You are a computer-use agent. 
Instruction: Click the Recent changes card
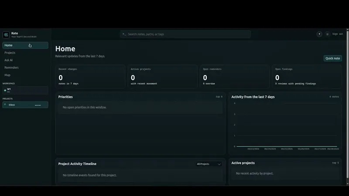(x=90, y=77)
